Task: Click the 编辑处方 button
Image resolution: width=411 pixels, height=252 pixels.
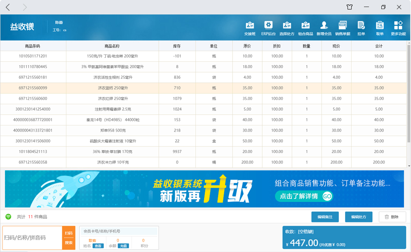Action: 359,217
